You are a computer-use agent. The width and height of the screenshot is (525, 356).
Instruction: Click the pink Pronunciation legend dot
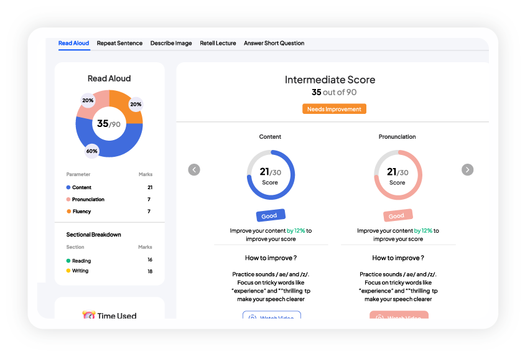click(68, 199)
